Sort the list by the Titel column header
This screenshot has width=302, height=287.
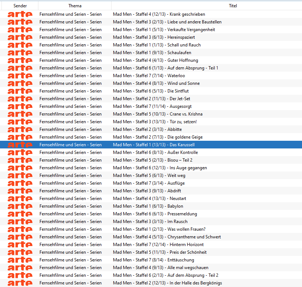pyautogui.click(x=233, y=6)
